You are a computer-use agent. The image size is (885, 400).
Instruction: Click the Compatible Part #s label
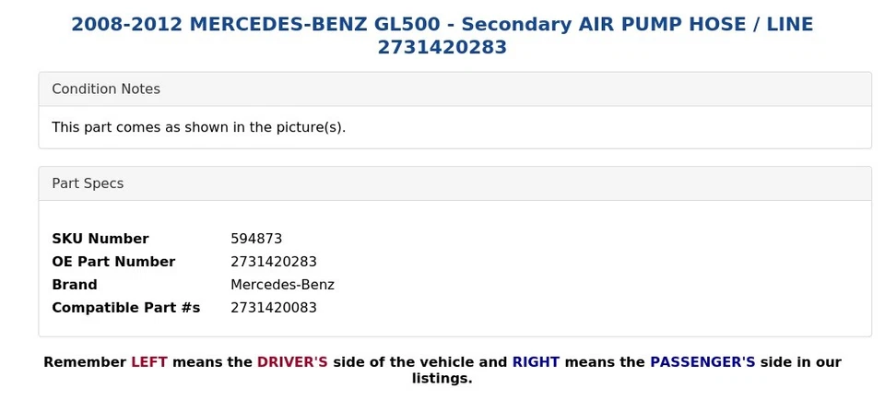point(125,308)
